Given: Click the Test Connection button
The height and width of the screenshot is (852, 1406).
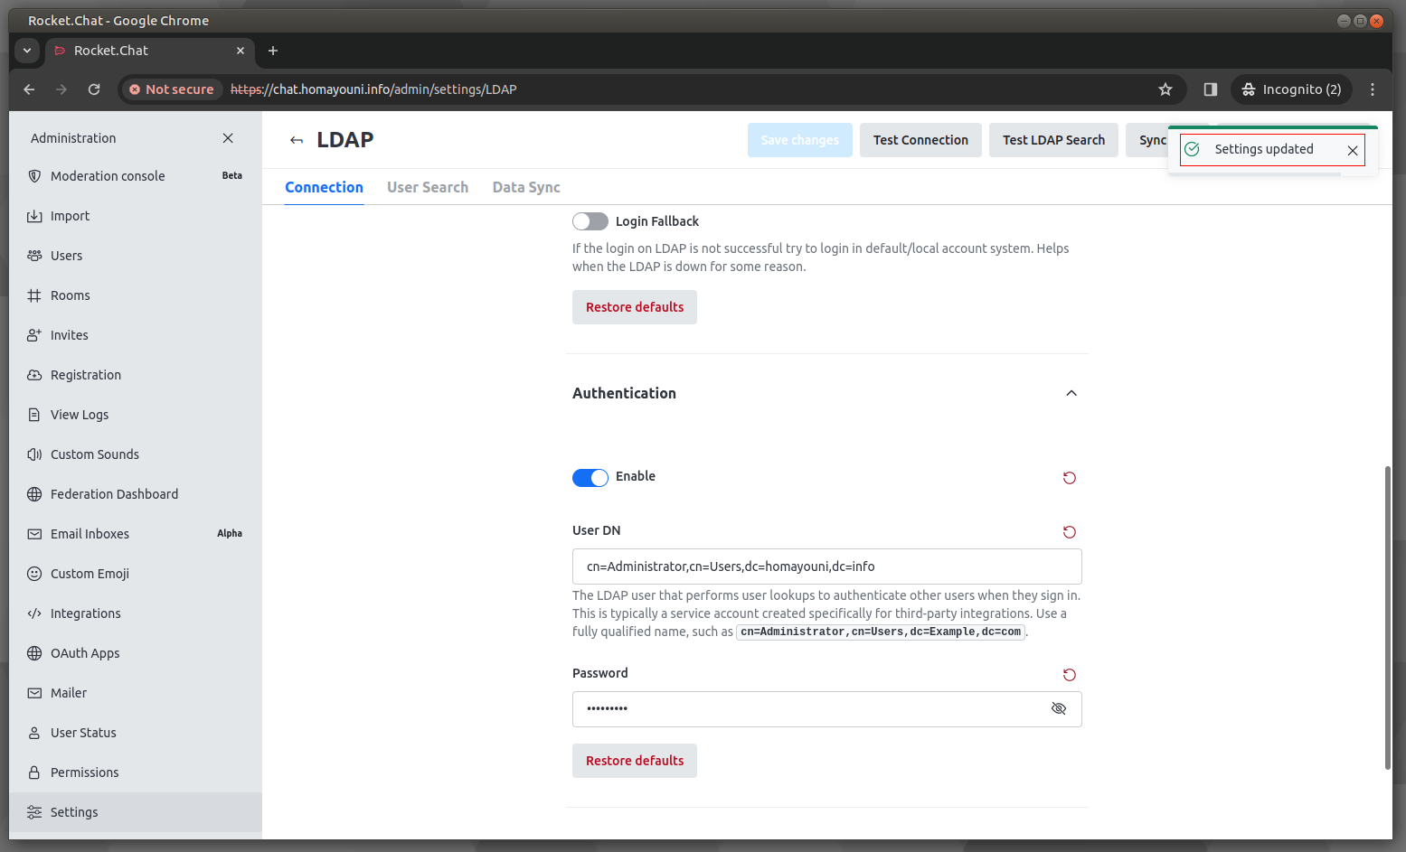Looking at the screenshot, I should (920, 140).
